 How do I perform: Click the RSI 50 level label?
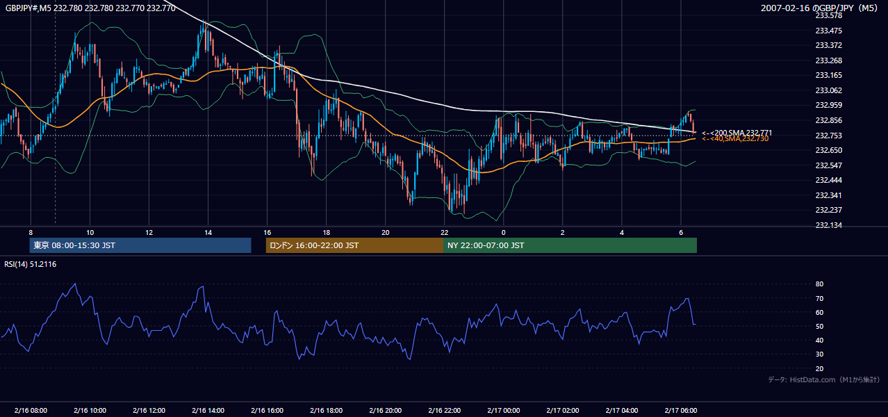coord(819,326)
